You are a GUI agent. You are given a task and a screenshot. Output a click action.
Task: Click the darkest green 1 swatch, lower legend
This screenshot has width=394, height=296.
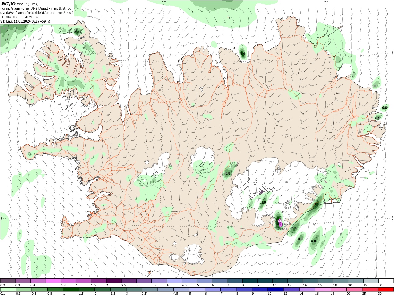coord(71,290)
